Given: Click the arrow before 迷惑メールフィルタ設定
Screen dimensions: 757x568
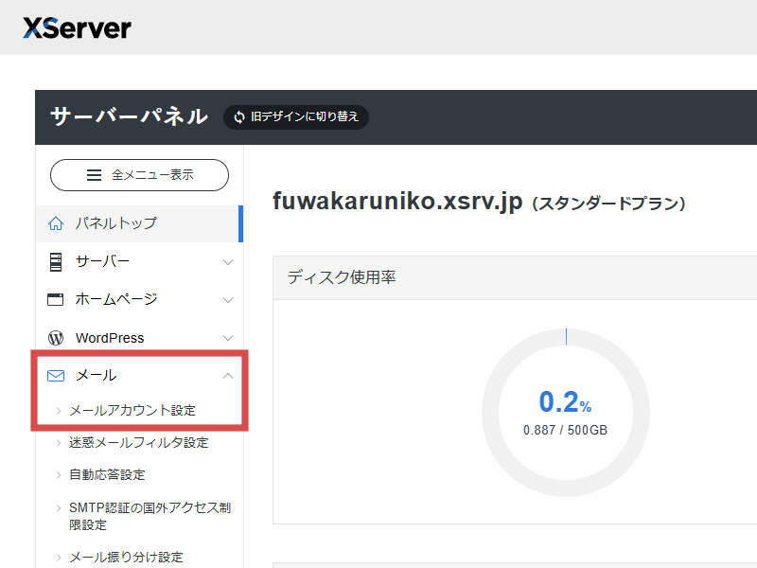Looking at the screenshot, I should pyautogui.click(x=59, y=443).
